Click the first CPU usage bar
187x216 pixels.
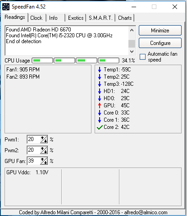tap(42, 61)
